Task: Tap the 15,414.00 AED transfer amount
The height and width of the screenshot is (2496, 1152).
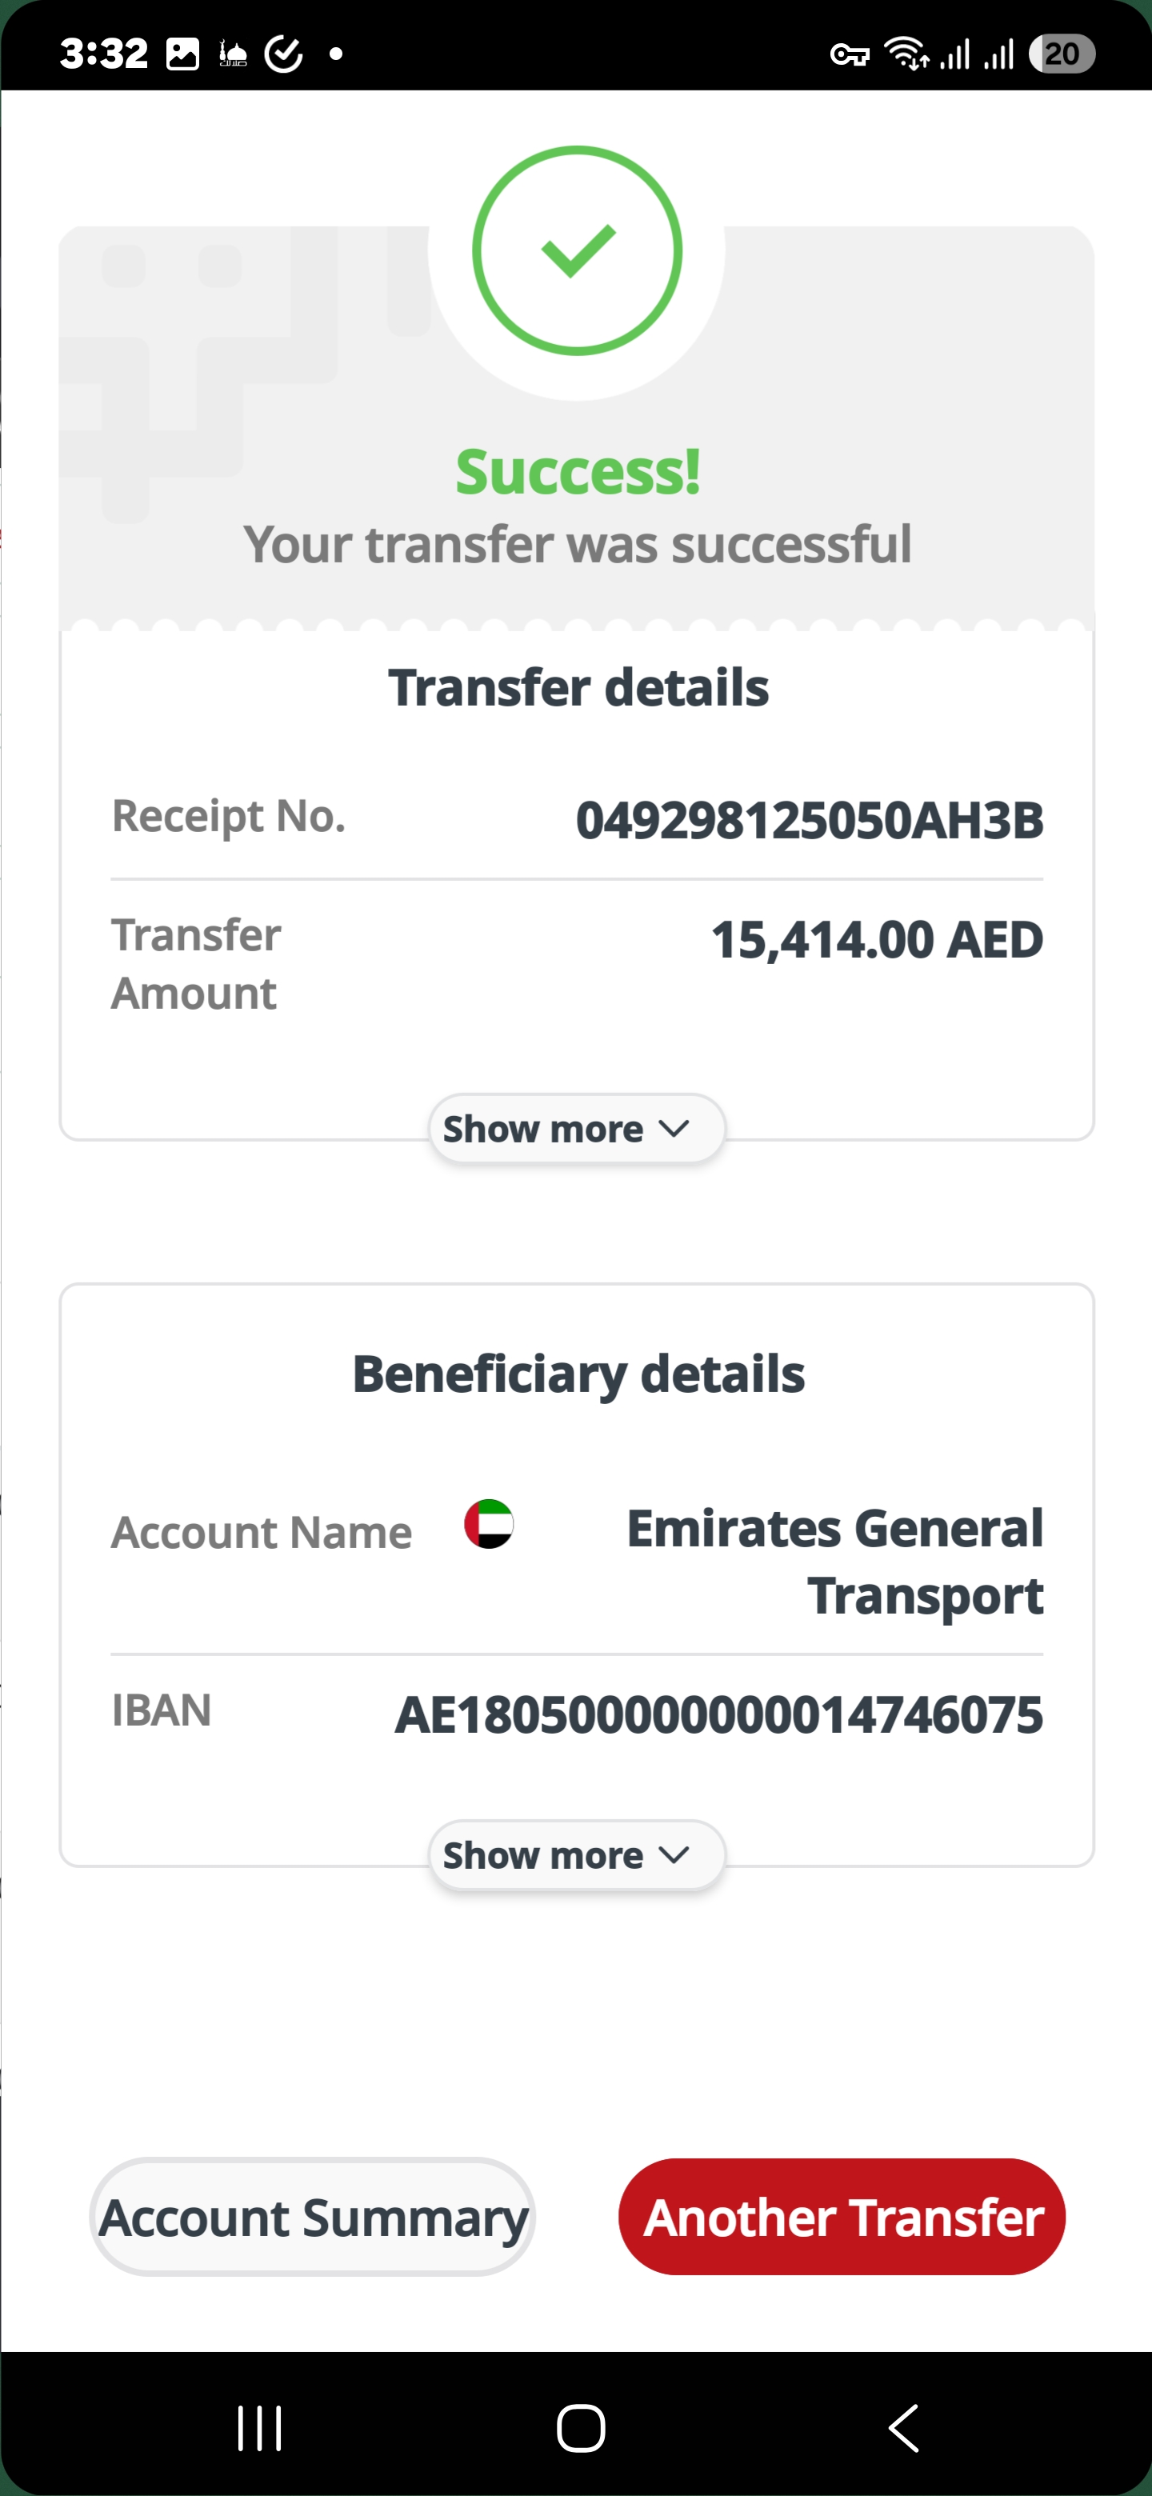Action: tap(877, 940)
